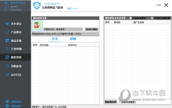The image size is (172, 108).
Task: Click the aktest username text
Action: 14,7
